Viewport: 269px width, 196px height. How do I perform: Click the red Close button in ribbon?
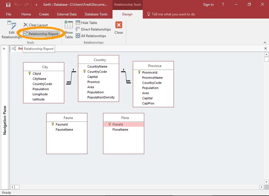tap(119, 28)
